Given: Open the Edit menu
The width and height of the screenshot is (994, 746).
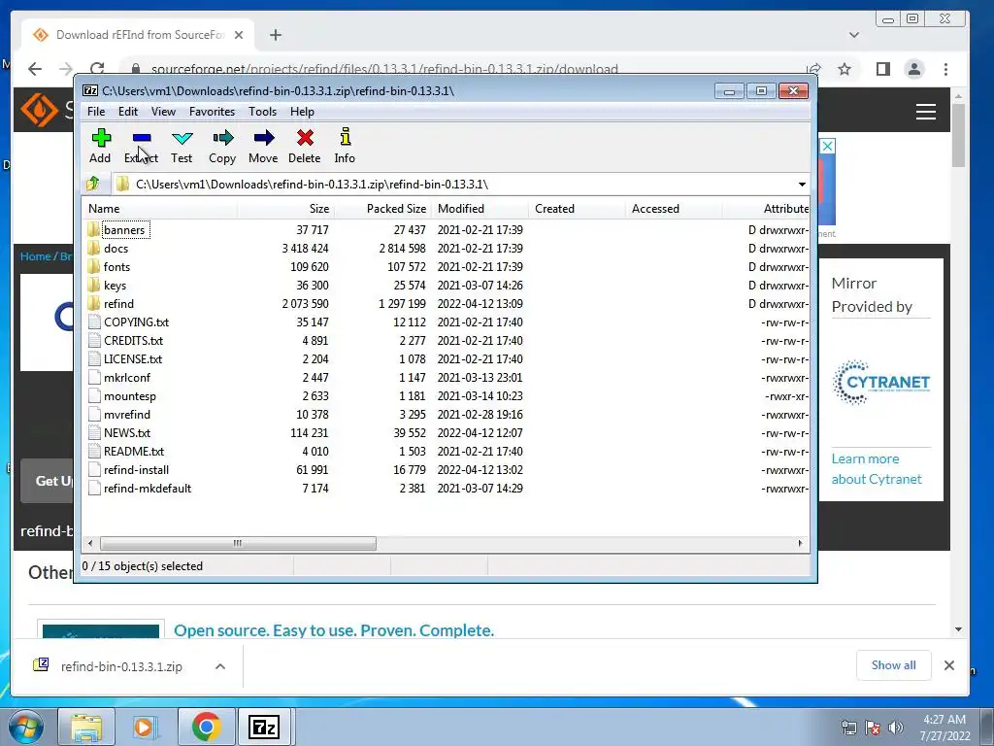Looking at the screenshot, I should (128, 112).
